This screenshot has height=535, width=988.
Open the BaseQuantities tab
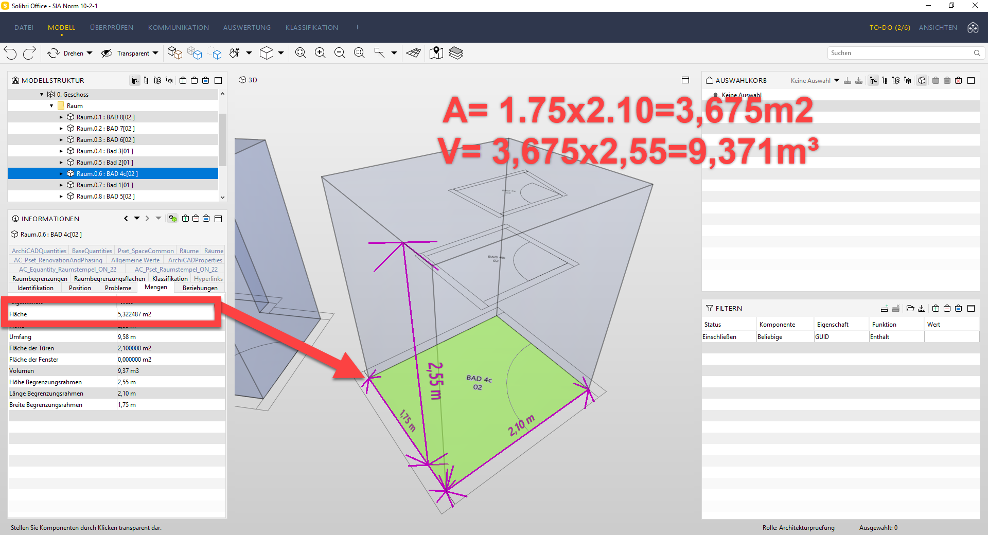(x=92, y=251)
